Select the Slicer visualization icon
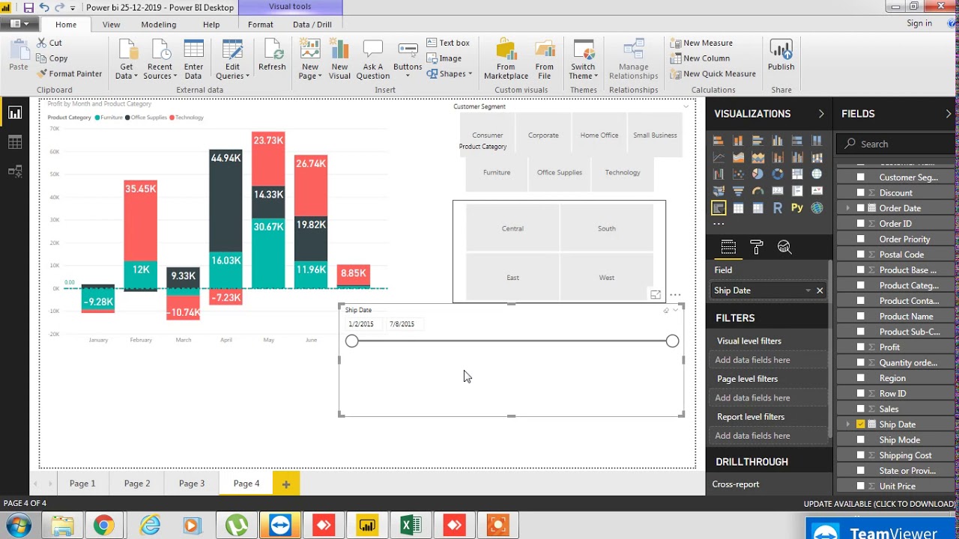959x539 pixels. click(x=719, y=207)
